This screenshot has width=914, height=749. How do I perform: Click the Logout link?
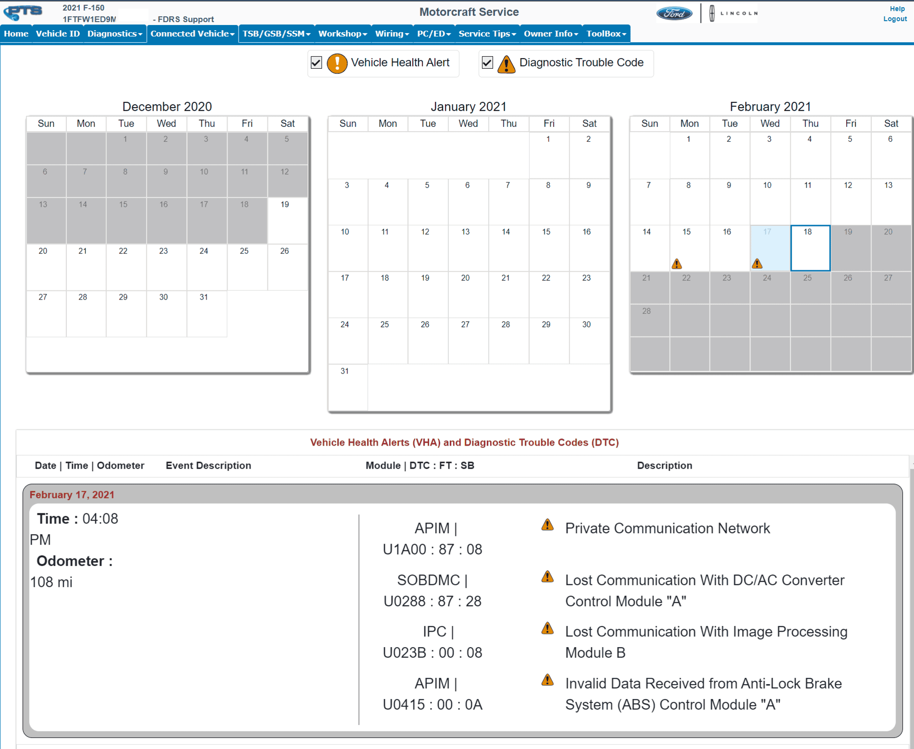point(895,19)
